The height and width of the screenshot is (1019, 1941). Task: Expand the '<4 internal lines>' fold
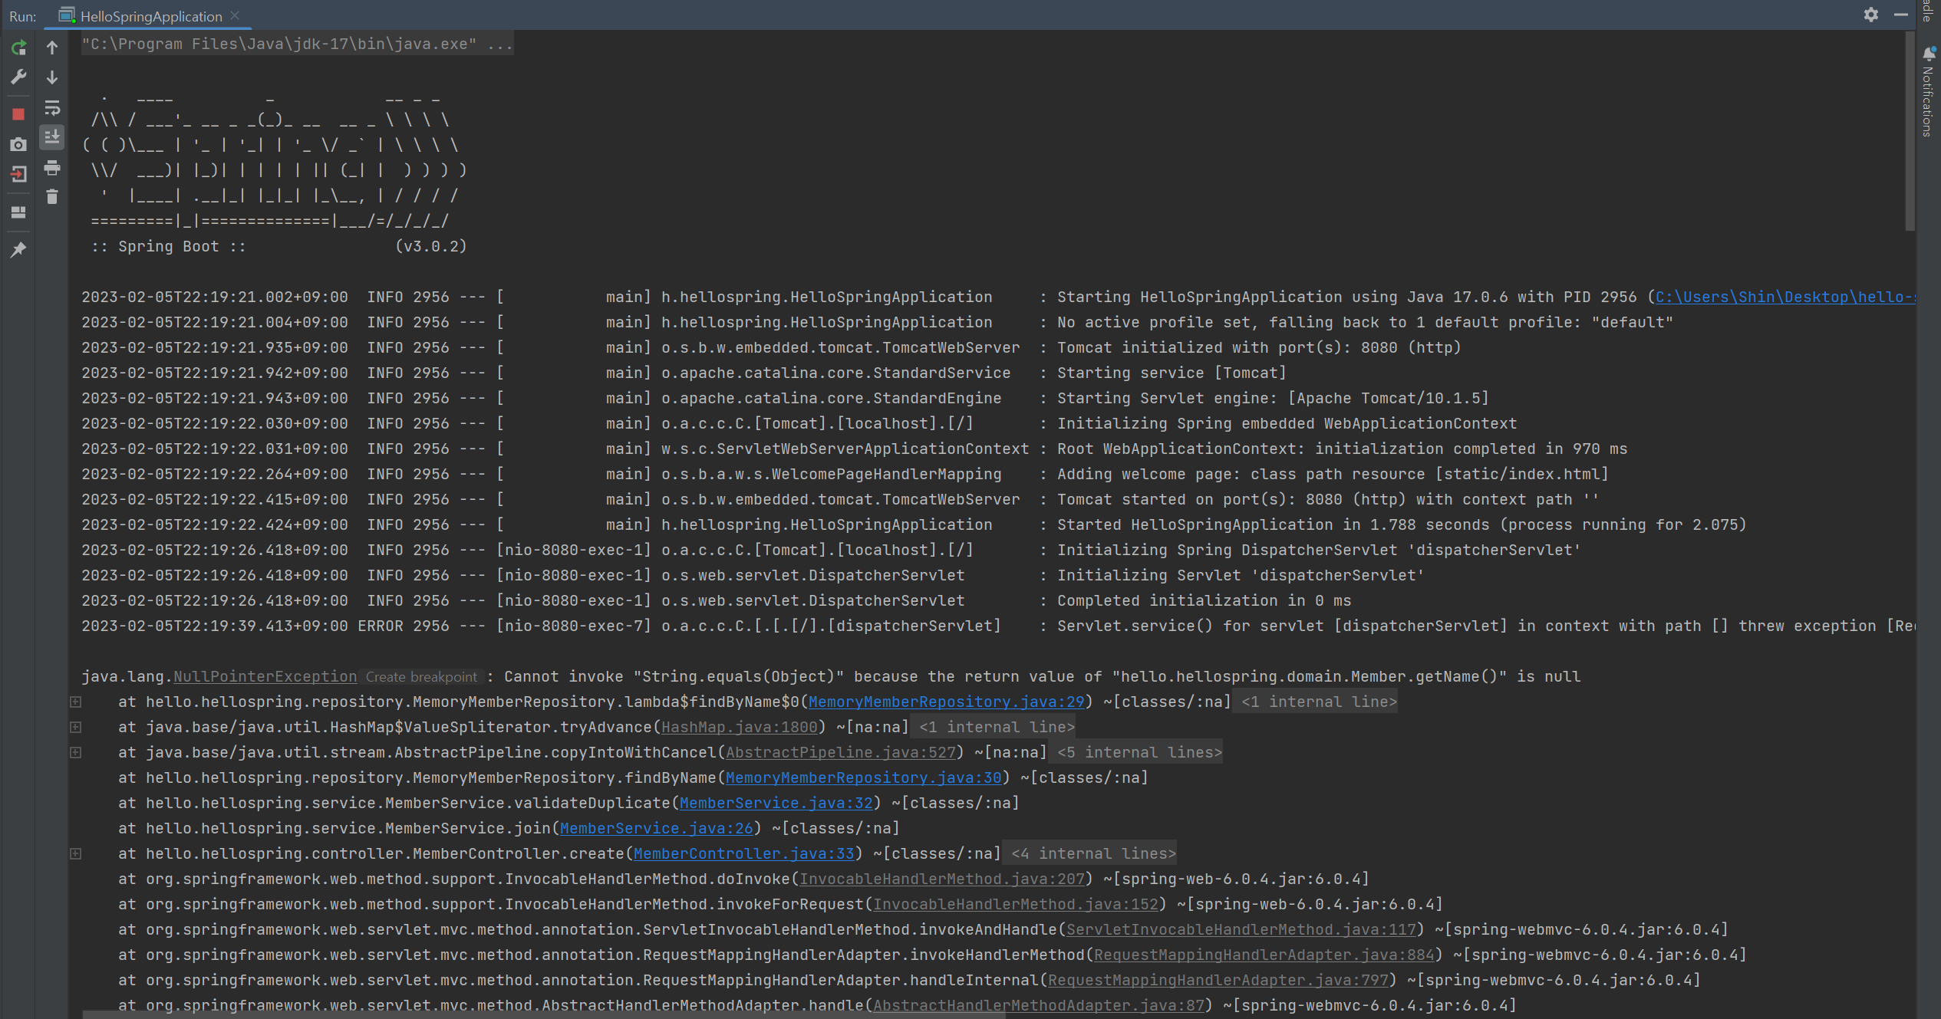click(1089, 853)
